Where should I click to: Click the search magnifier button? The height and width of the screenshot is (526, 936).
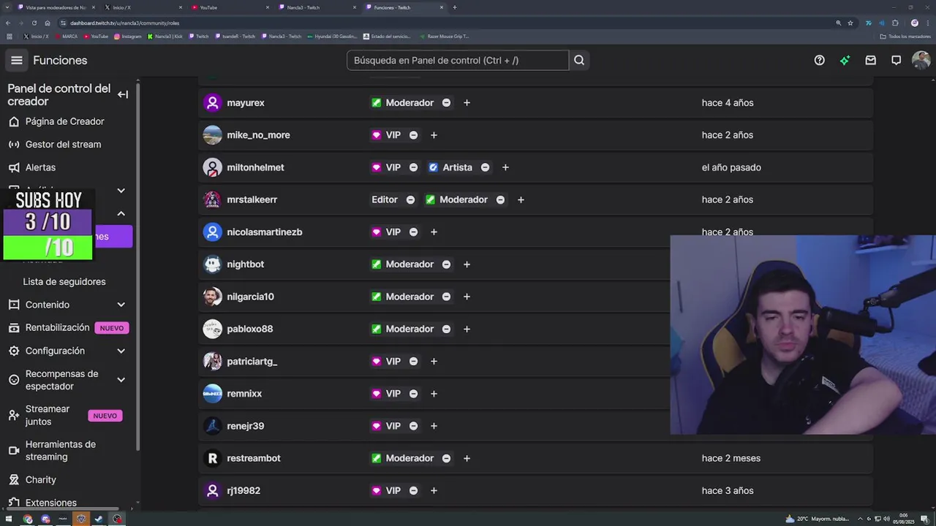pos(579,60)
